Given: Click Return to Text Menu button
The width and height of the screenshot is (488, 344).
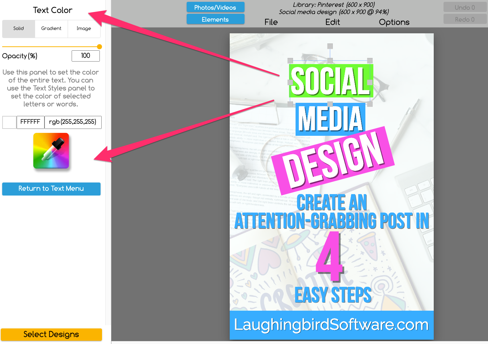Looking at the screenshot, I should [51, 189].
